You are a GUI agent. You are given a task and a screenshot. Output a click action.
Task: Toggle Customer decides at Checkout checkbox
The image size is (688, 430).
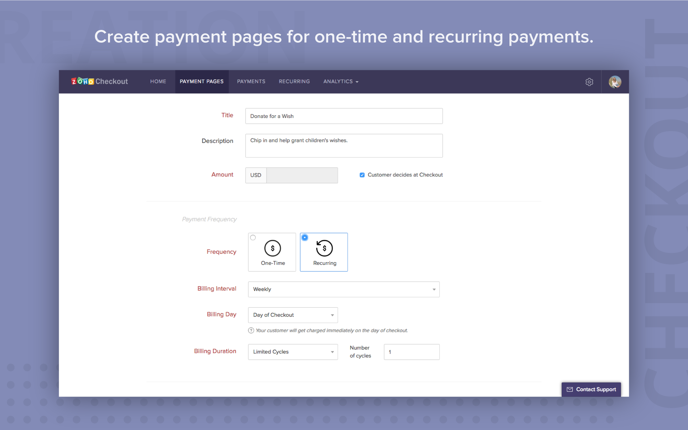(x=362, y=175)
